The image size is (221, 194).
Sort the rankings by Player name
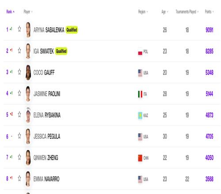tap(28, 11)
